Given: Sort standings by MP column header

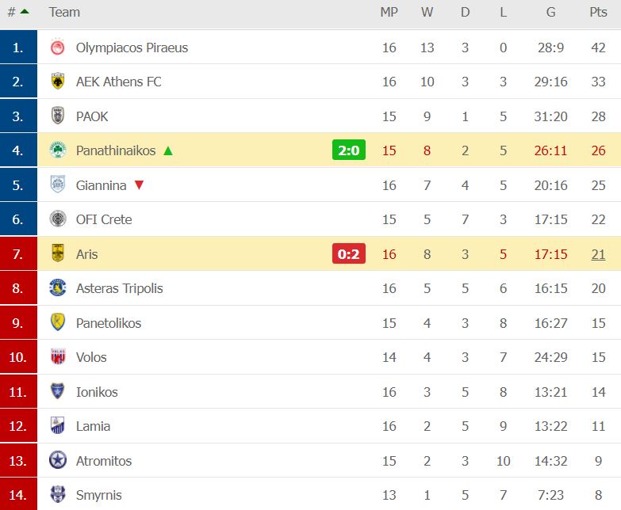Looking at the screenshot, I should pos(389,12).
